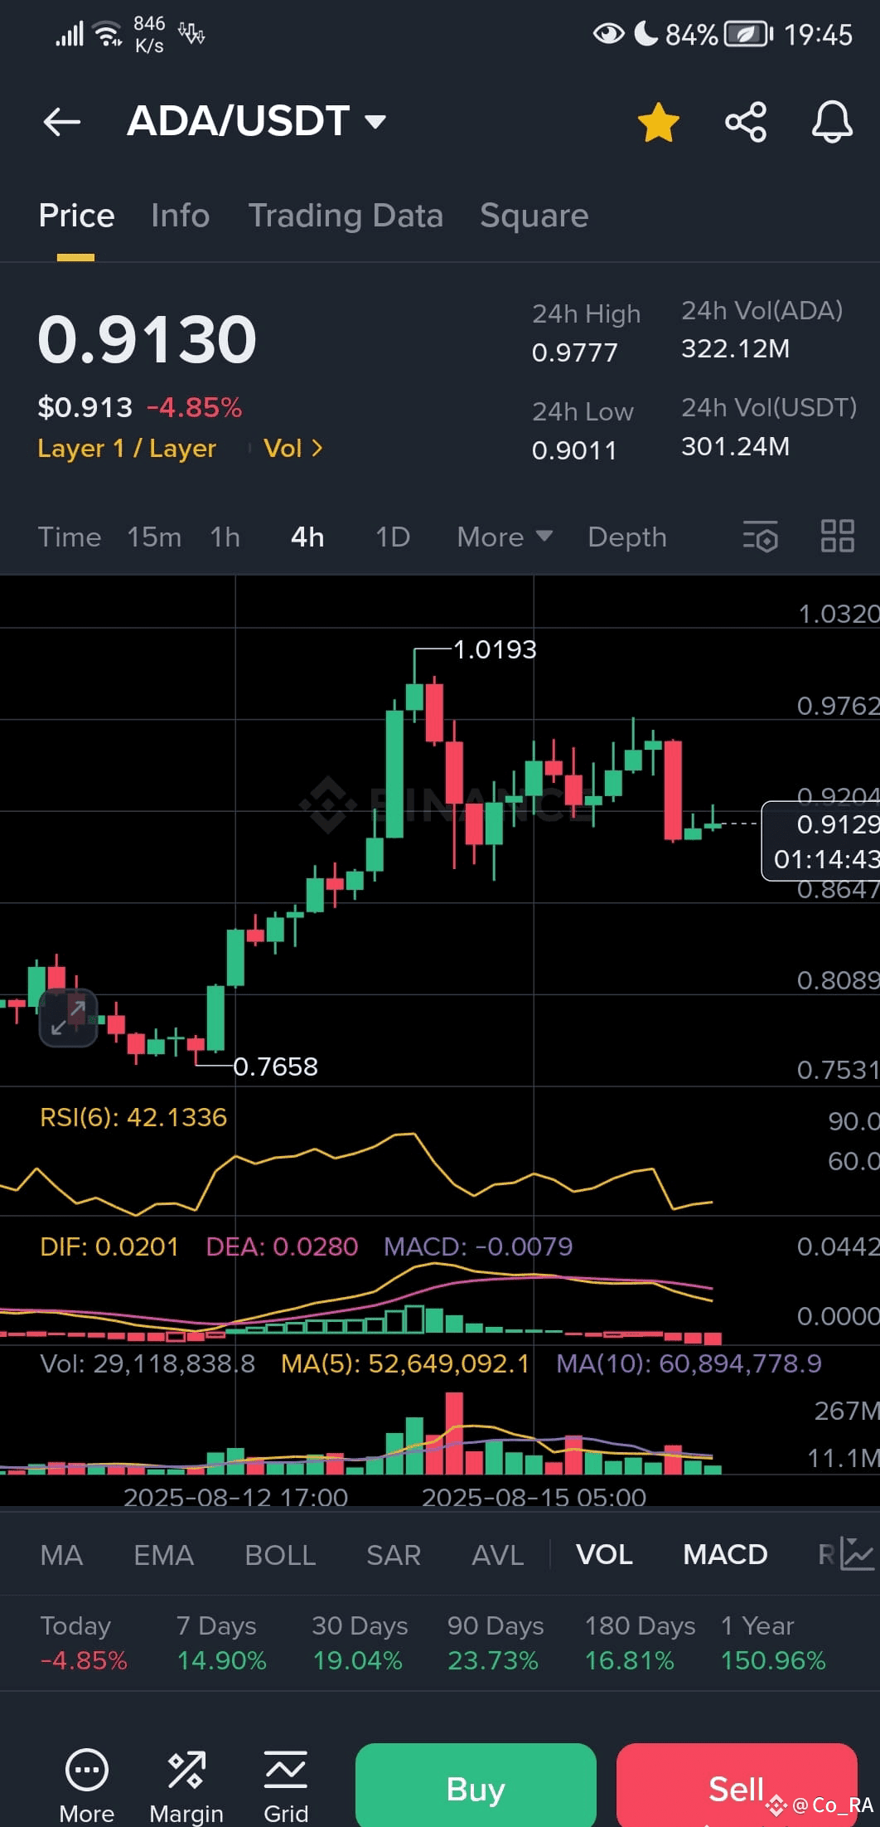Tap the 90 Days 23.73% performance
This screenshot has height=1827, width=880.
coord(496,1643)
